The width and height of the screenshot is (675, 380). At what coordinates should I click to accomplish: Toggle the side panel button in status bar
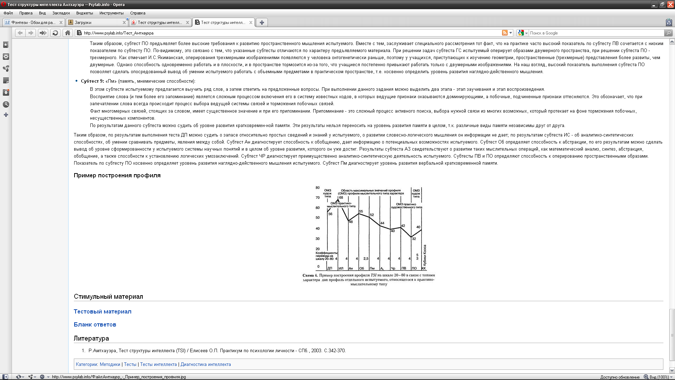pos(5,377)
